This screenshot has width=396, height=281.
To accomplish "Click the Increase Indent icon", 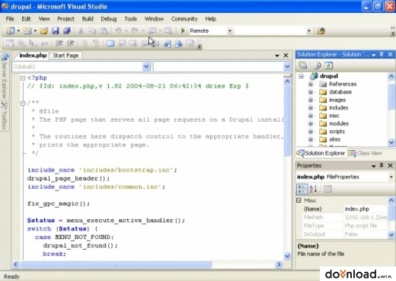I will tap(71, 43).
